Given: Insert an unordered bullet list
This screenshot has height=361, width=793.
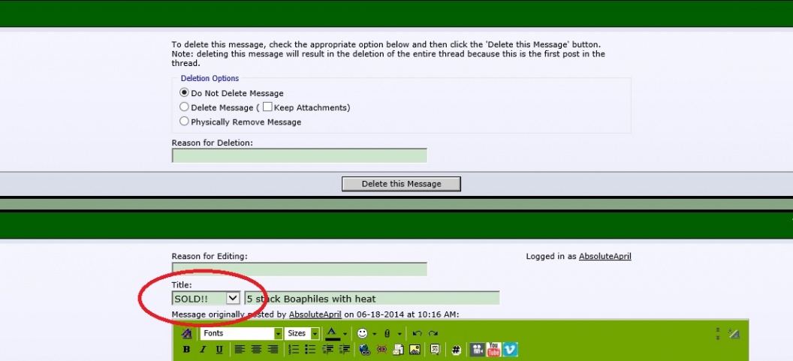Looking at the screenshot, I should pyautogui.click(x=310, y=350).
